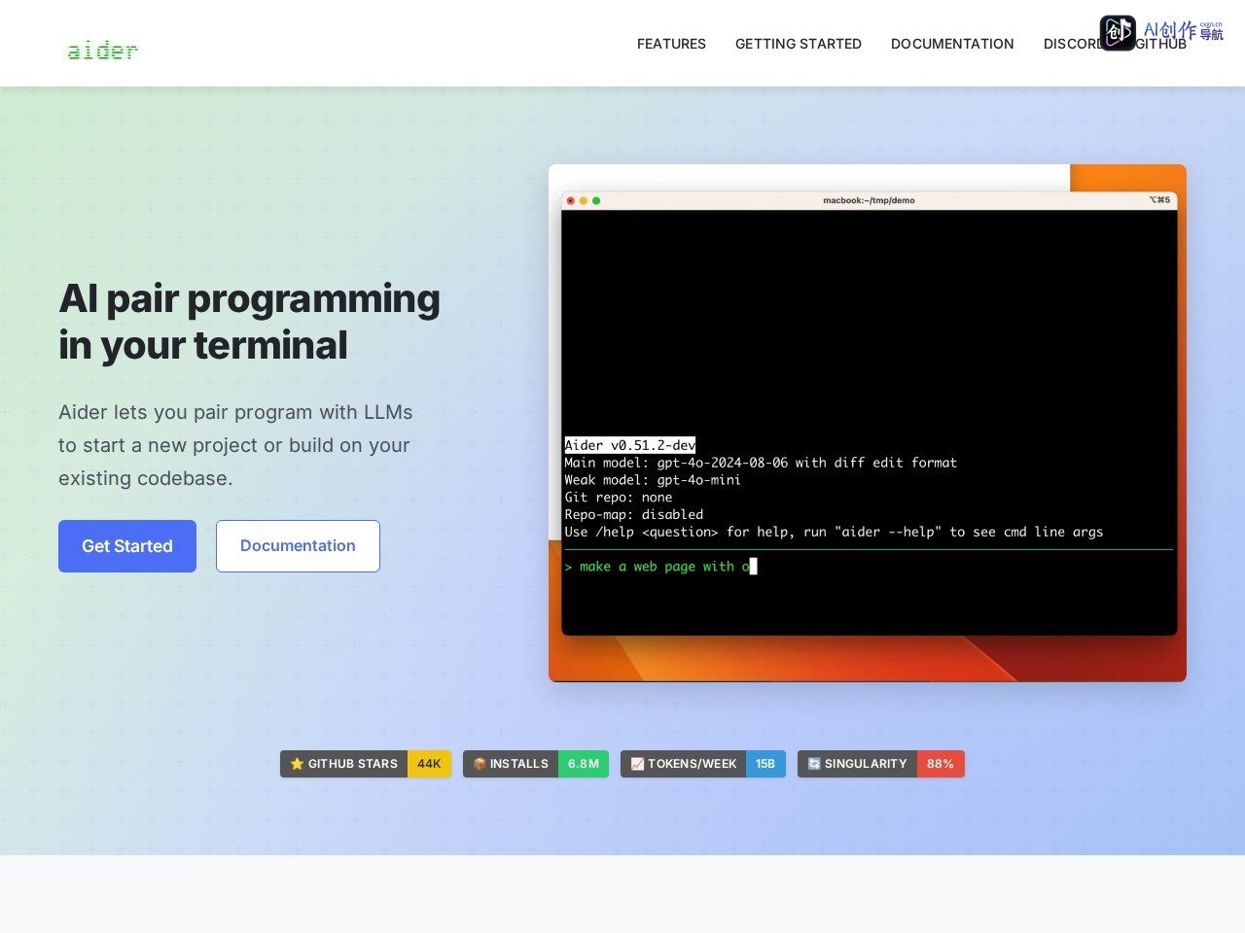
Task: Click 'Repo-map: disabled' terminal line
Action: (x=634, y=515)
